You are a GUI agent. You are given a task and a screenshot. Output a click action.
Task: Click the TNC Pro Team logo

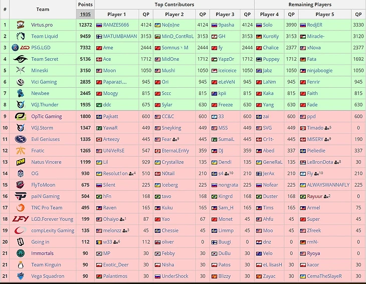tap(21, 208)
